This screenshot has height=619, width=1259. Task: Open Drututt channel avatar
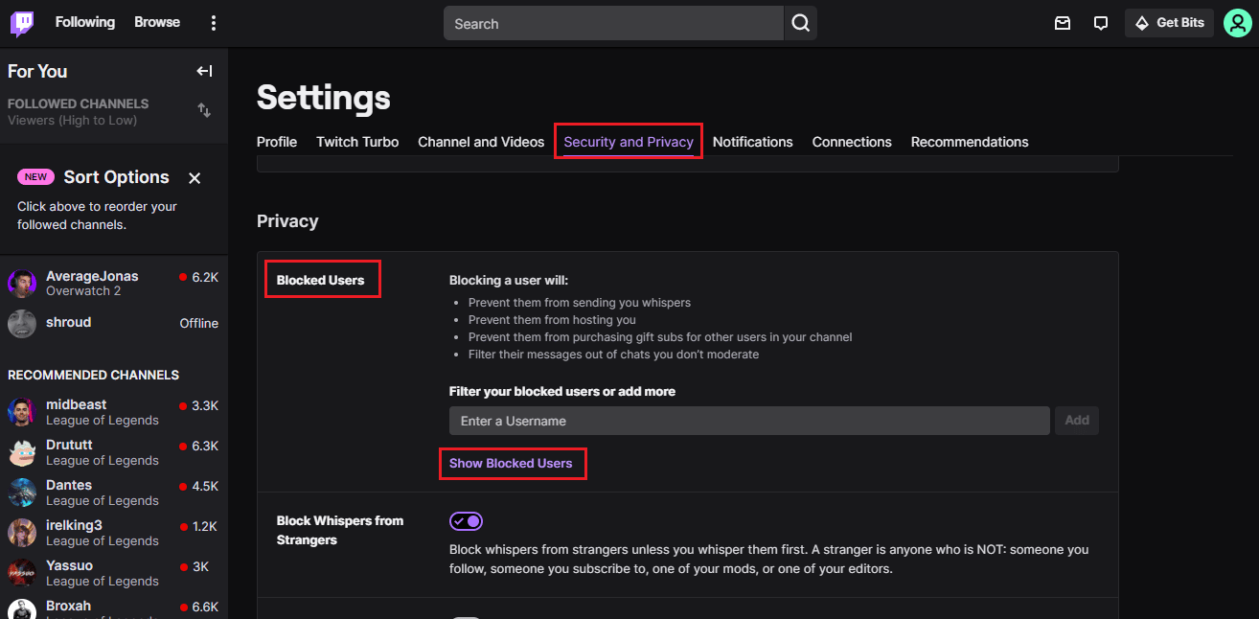coord(22,452)
